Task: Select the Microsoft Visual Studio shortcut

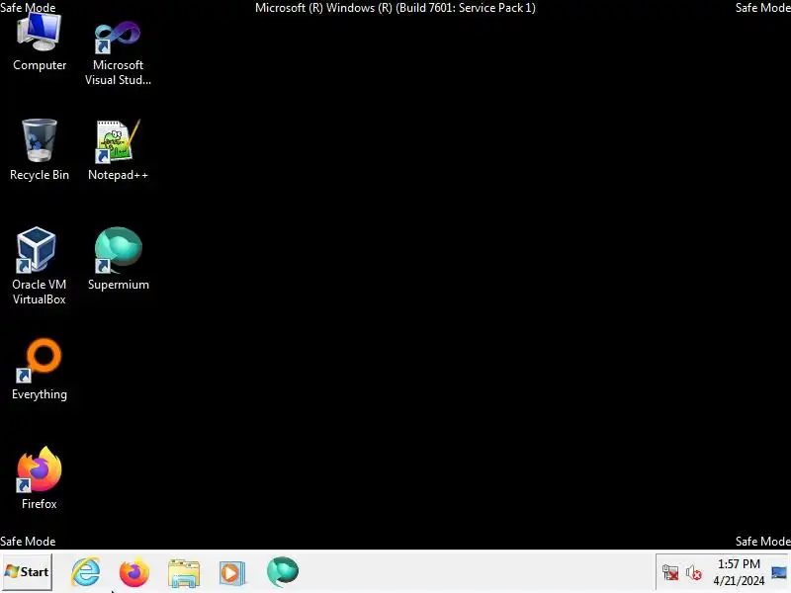Action: coord(118,52)
